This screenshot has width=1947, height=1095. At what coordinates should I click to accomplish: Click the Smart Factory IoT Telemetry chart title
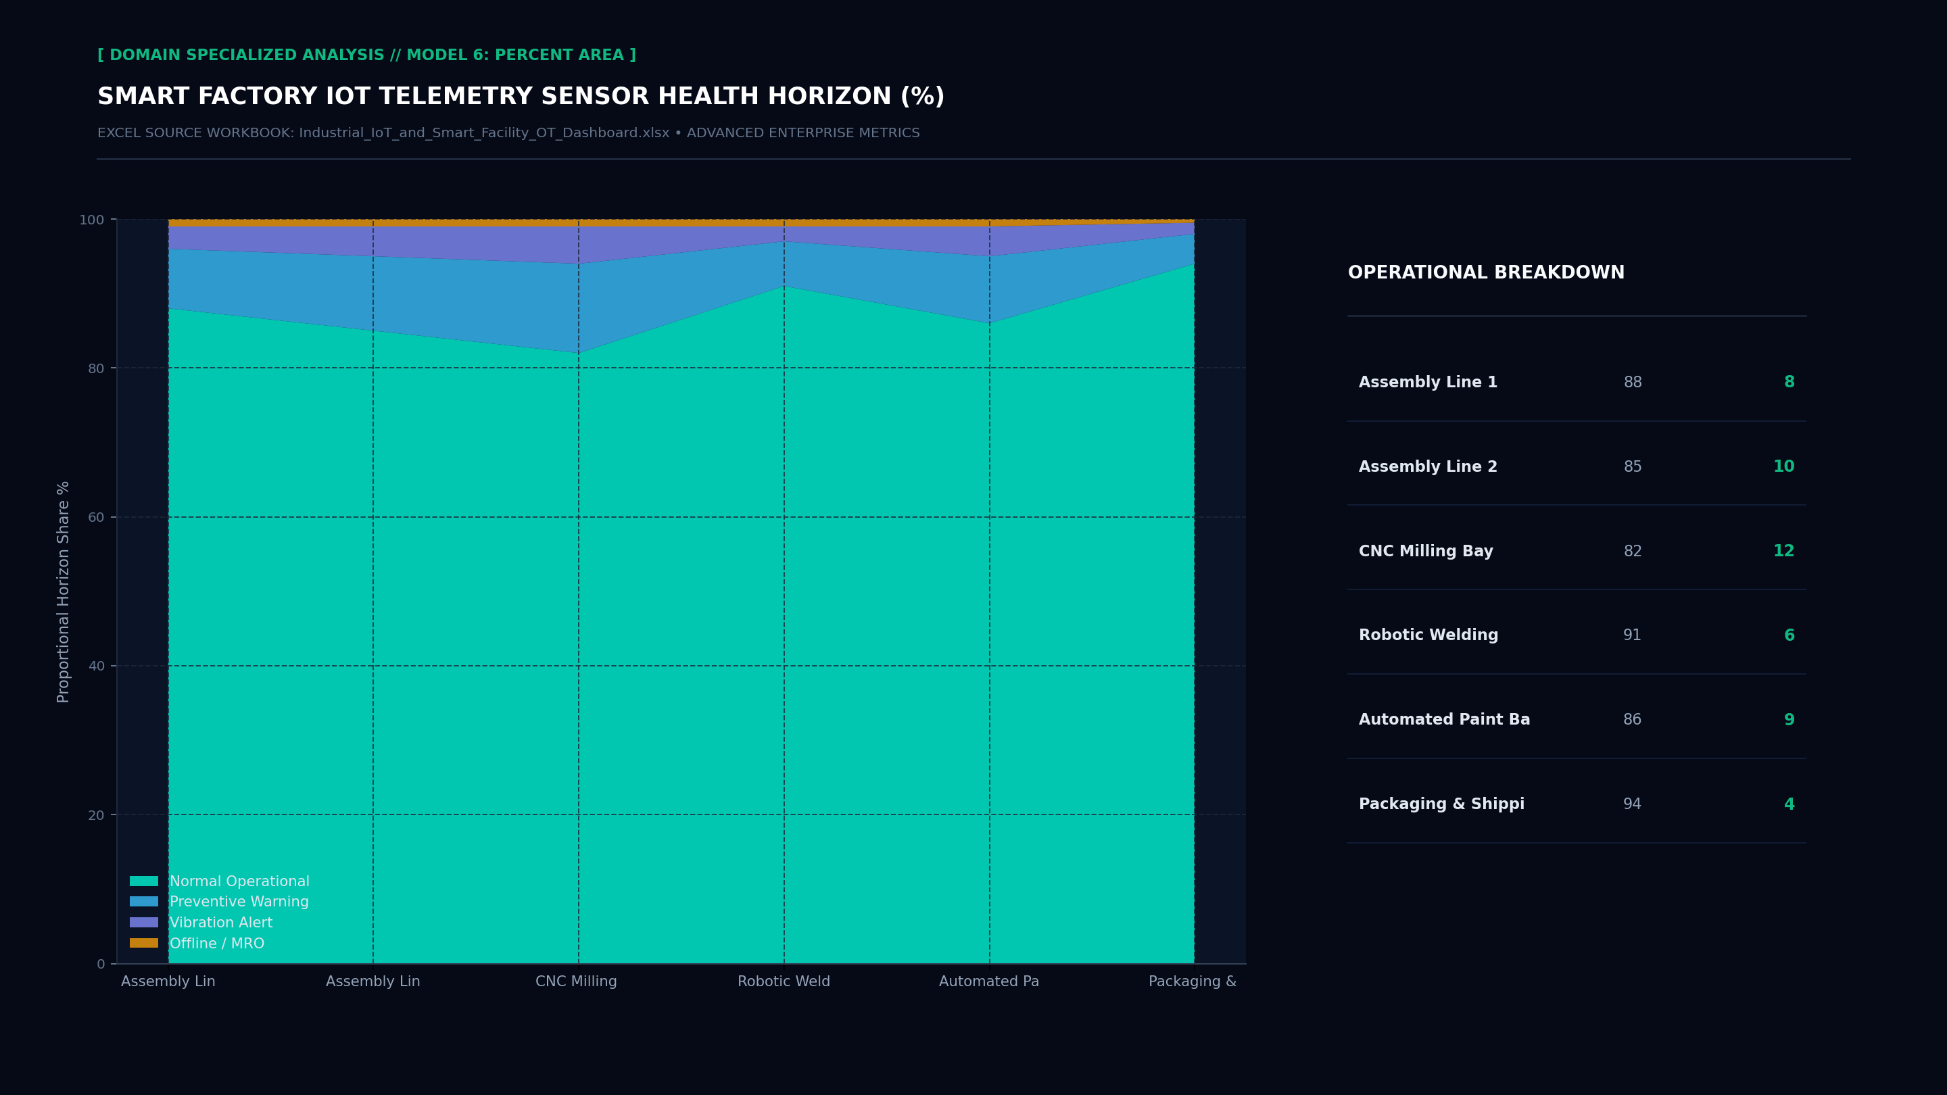click(521, 97)
